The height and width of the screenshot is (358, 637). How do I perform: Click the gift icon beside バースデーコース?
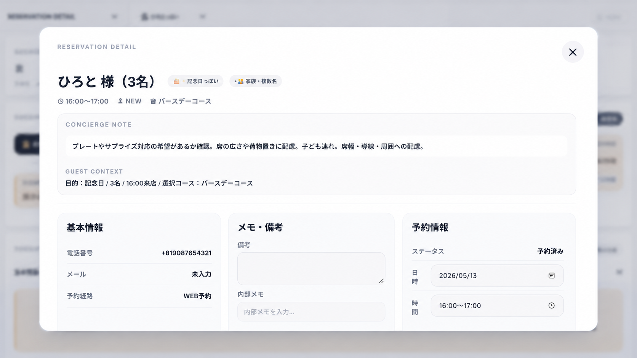153,101
